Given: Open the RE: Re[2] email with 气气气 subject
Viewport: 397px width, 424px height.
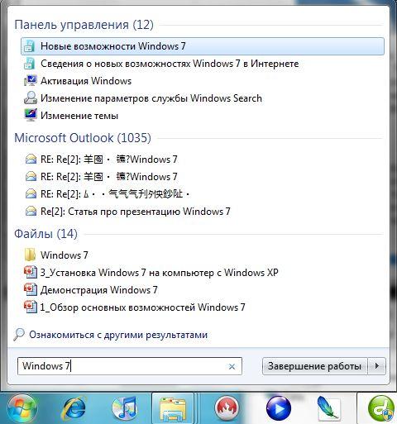Looking at the screenshot, I should [115, 194].
